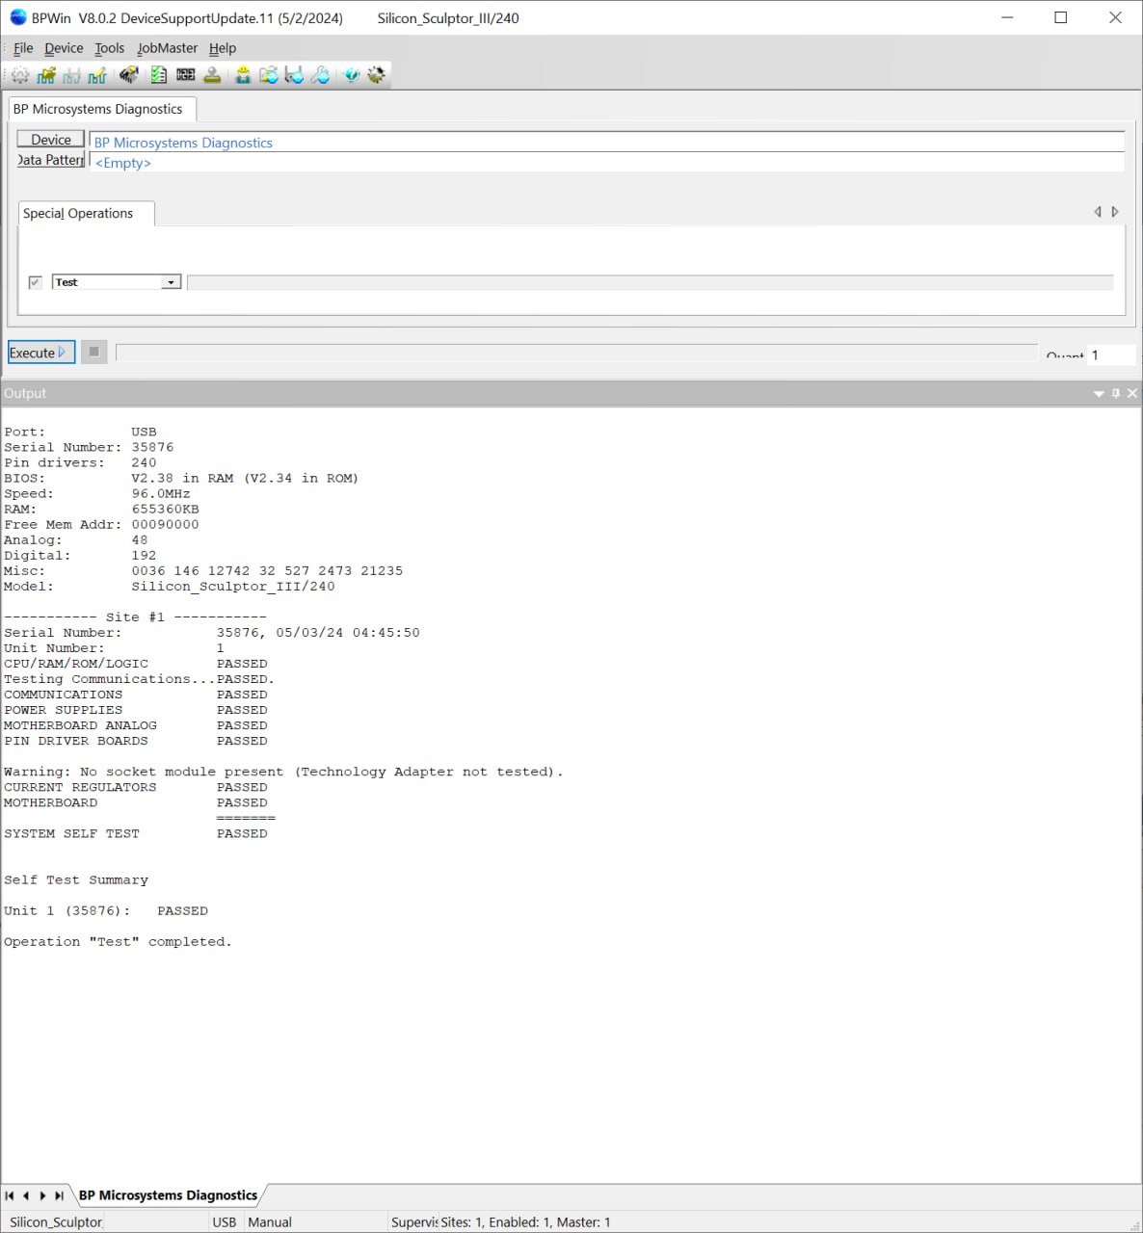Click the 'CURRENT REGULATORS' output line
The height and width of the screenshot is (1233, 1143).
[x=136, y=787]
